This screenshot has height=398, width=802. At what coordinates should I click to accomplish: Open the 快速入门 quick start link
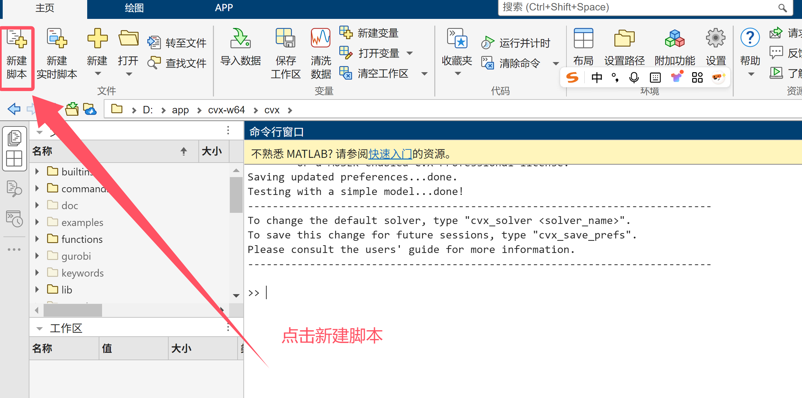pos(390,153)
